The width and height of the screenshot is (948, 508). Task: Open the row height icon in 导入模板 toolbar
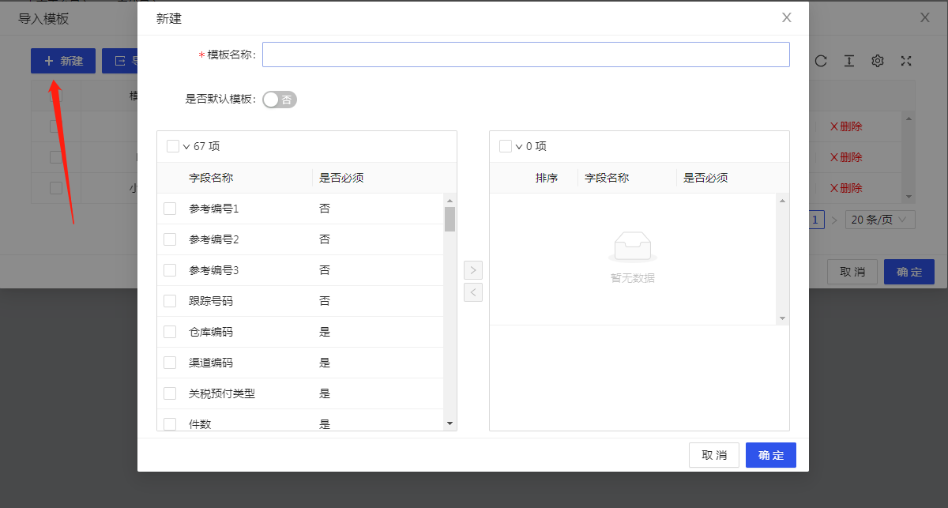click(849, 61)
